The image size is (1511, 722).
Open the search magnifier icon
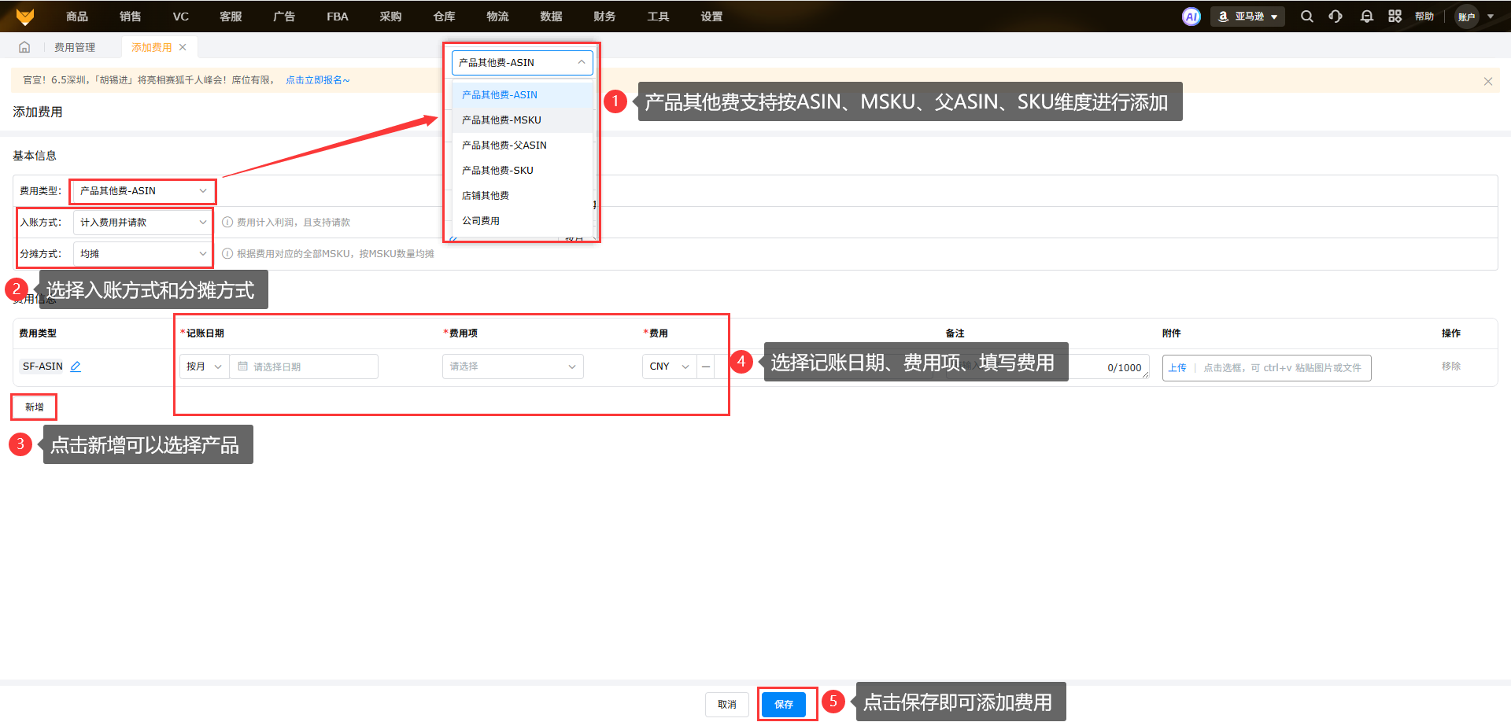[x=1307, y=17]
